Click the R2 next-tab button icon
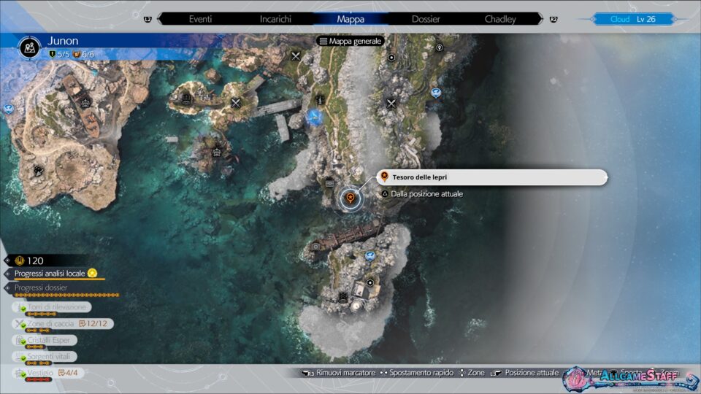701x394 pixels. [x=553, y=19]
